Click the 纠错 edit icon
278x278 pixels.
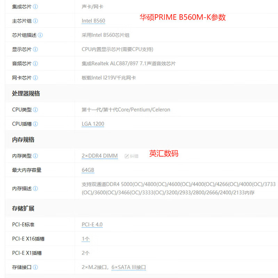click(x=127, y=156)
